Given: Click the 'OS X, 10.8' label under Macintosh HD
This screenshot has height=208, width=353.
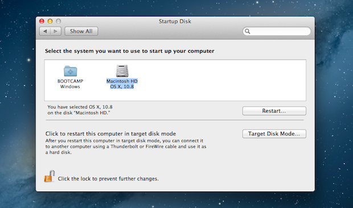Looking at the screenshot, I should coord(122,86).
